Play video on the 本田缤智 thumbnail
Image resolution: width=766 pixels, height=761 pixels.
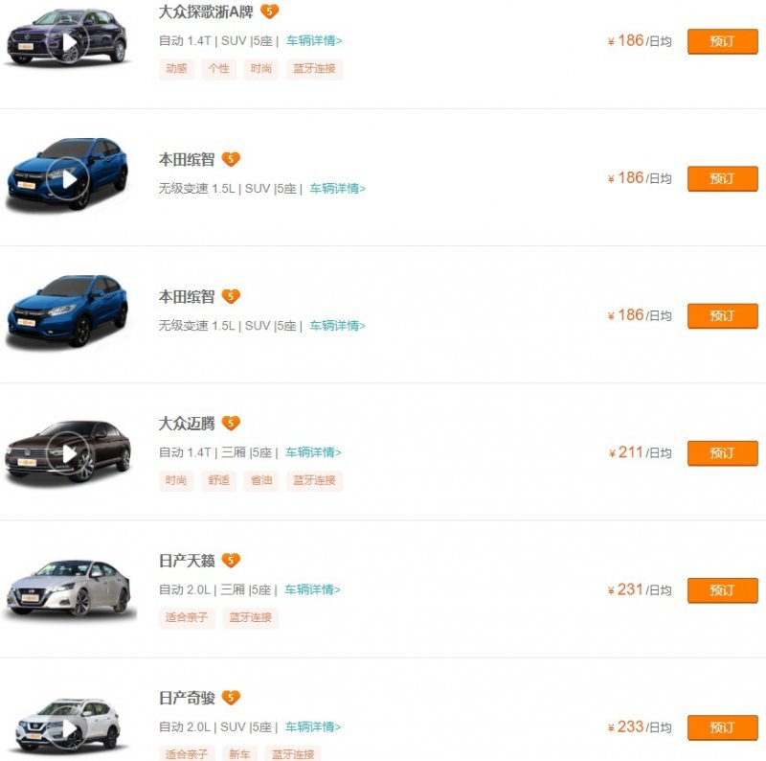[69, 179]
